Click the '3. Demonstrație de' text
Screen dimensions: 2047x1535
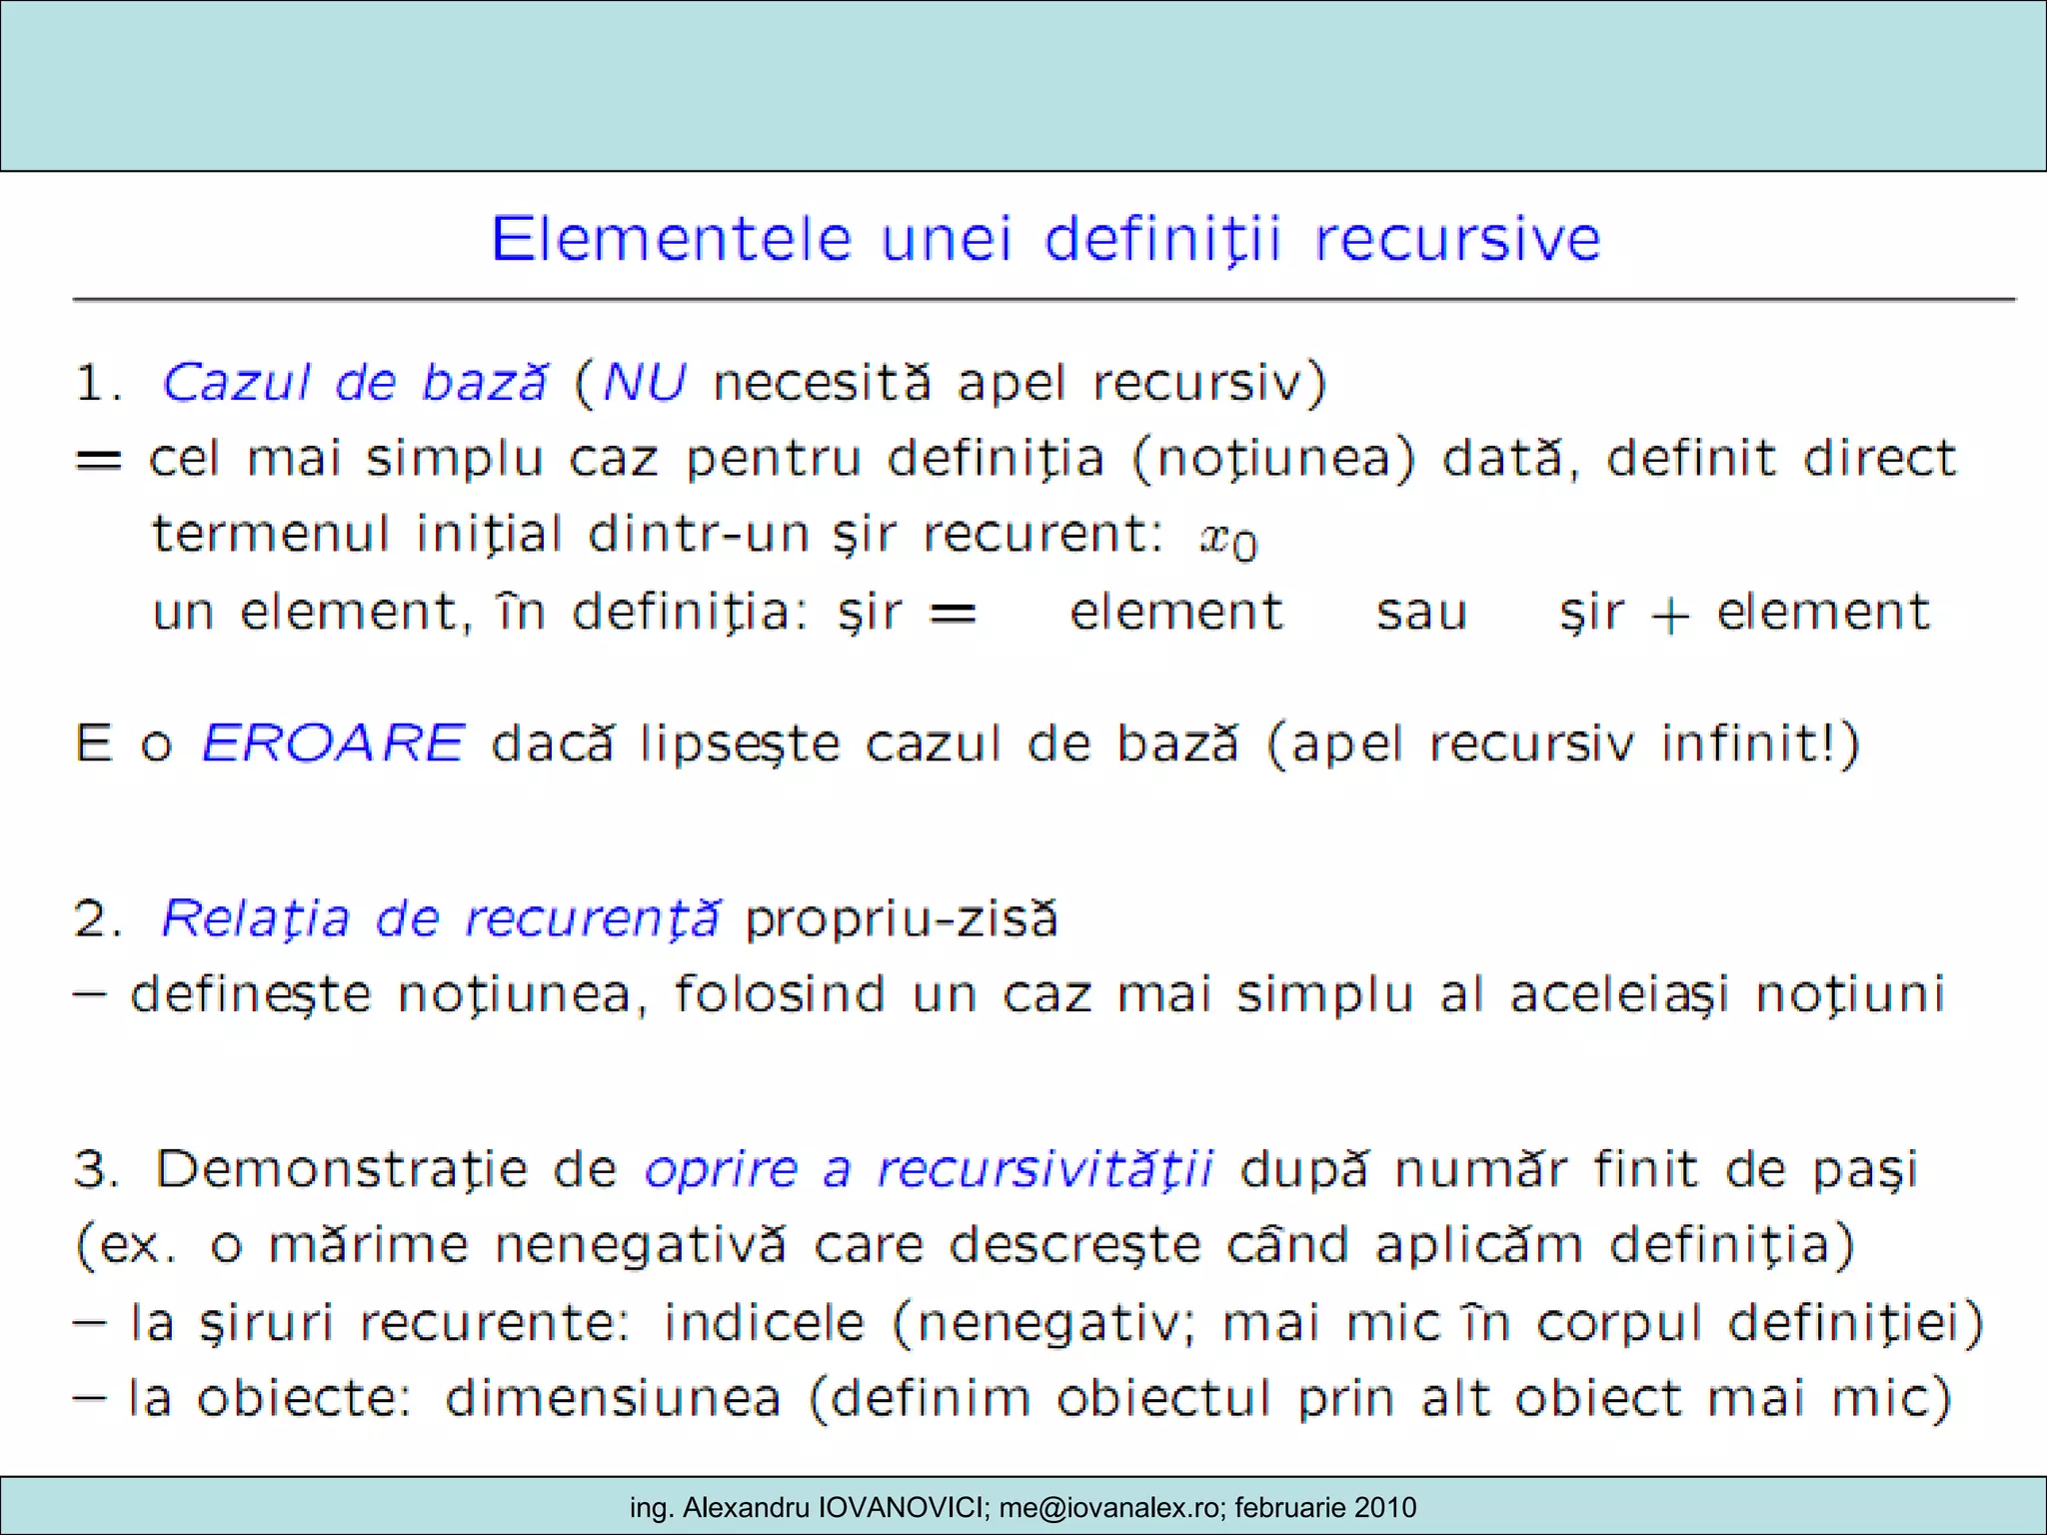click(x=346, y=1169)
